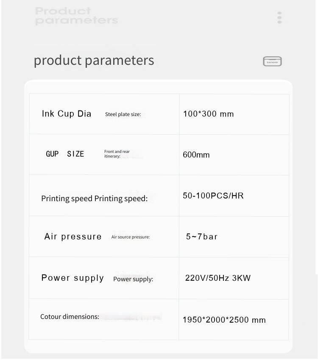This screenshot has height=360, width=318.
Task: Open the three-dot vertical menu
Action: 279,18
